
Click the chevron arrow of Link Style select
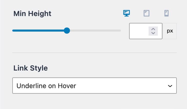pyautogui.click(x=170, y=86)
